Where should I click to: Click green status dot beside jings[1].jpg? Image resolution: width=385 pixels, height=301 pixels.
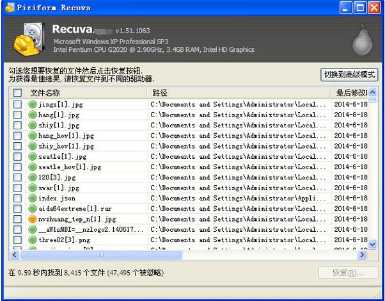pyautogui.click(x=33, y=104)
